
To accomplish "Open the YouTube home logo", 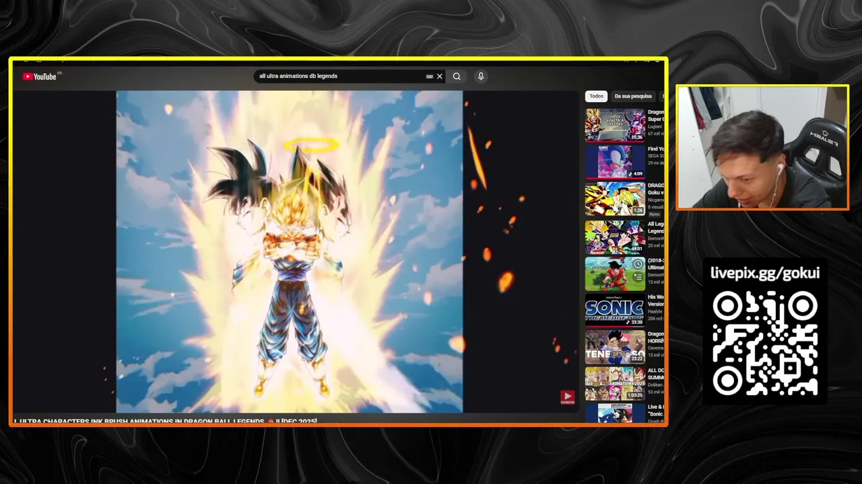I will pos(40,77).
